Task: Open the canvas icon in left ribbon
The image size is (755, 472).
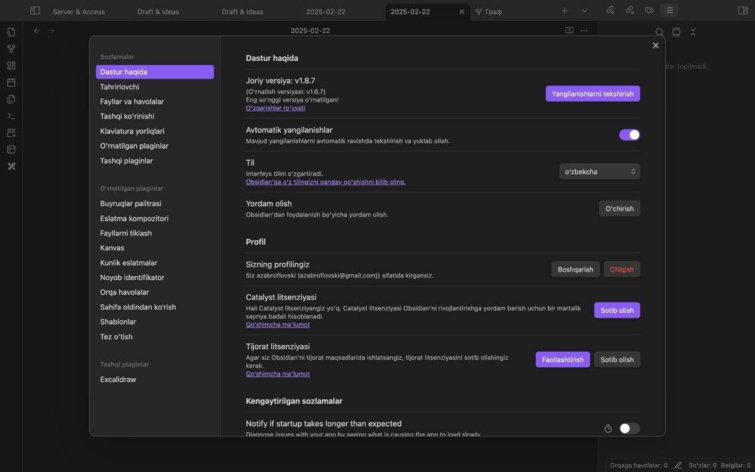Action: tap(11, 65)
